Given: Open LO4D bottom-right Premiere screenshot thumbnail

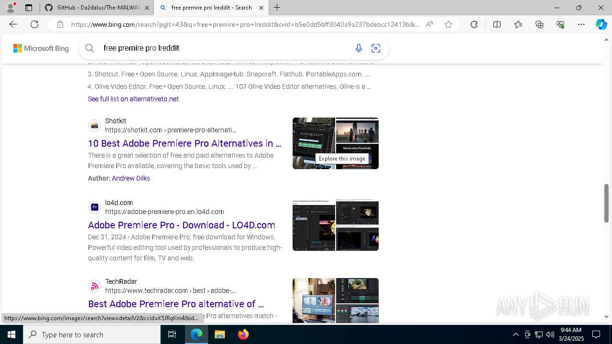Looking at the screenshot, I should click(357, 238).
